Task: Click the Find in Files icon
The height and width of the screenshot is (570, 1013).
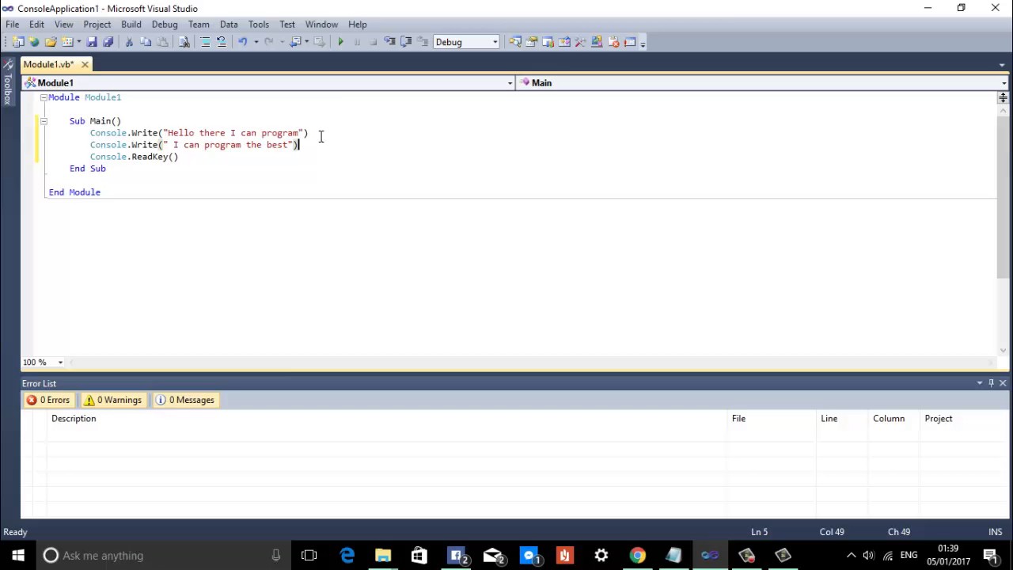Action: (x=184, y=42)
